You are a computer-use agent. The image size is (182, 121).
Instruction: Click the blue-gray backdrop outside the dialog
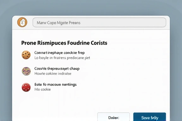point(91,7)
